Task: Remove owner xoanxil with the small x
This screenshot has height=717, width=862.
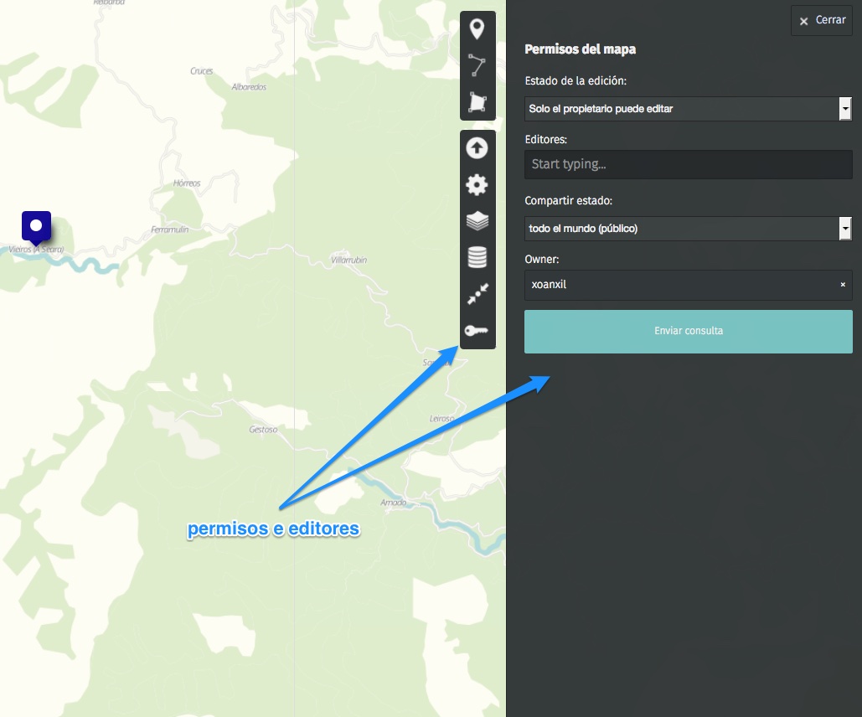Action: click(x=843, y=285)
